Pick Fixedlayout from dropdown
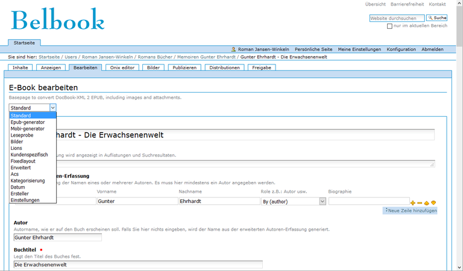463x271 pixels. pyautogui.click(x=33, y=161)
